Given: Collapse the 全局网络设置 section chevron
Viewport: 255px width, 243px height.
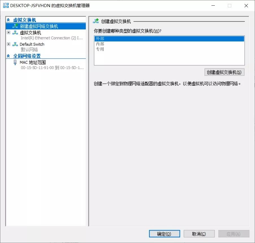Looking at the screenshot, I should [x=8, y=56].
